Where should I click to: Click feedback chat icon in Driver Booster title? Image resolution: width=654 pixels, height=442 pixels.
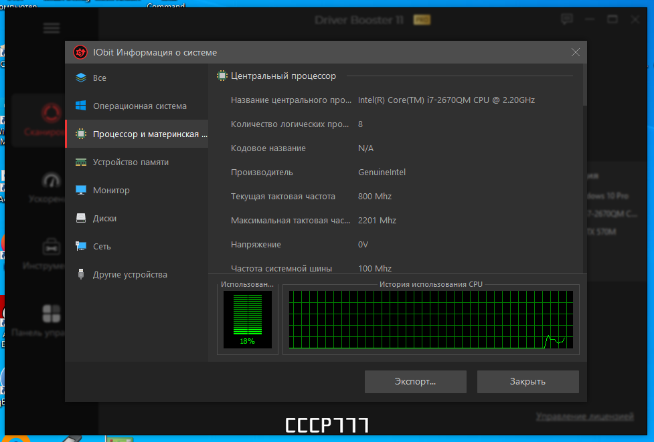coord(567,19)
